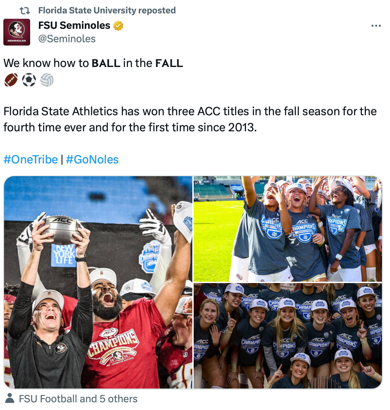Click the @Seminoles handle
The width and height of the screenshot is (390, 410).
coord(66,39)
